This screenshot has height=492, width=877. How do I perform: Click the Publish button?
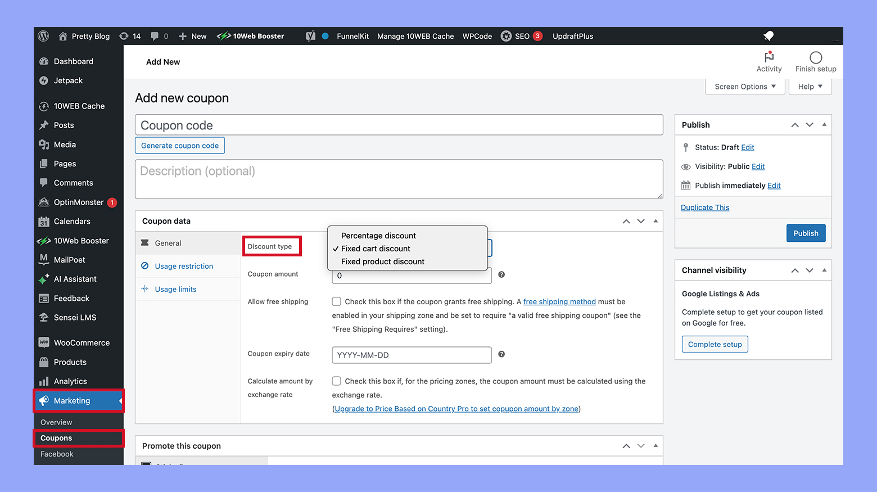[x=806, y=233]
